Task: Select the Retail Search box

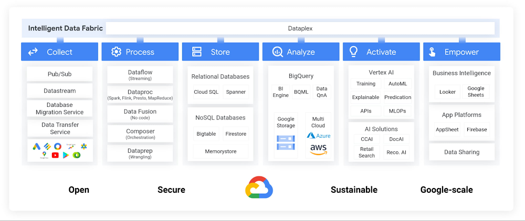Action: pos(366,152)
